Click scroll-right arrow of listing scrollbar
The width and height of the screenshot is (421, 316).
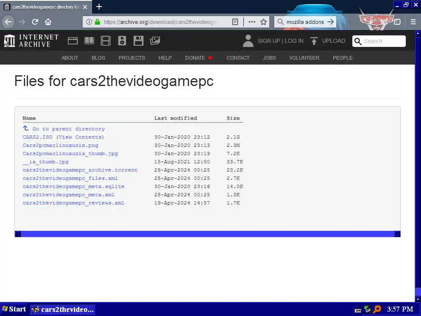point(398,234)
